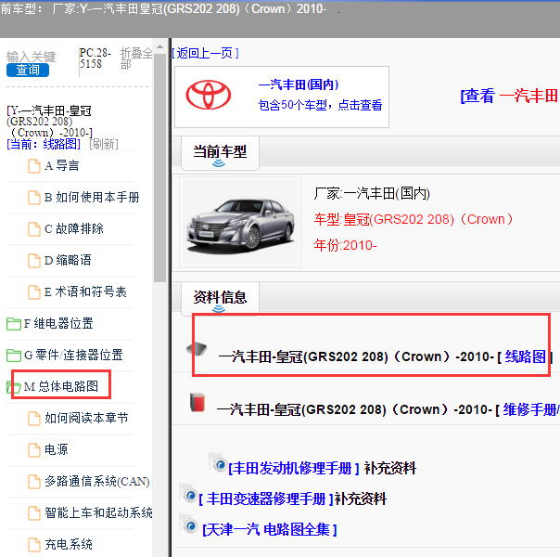This screenshot has width=560, height=557.
Task: Click folder icon beside F 继电器位置
Action: pyautogui.click(x=14, y=324)
